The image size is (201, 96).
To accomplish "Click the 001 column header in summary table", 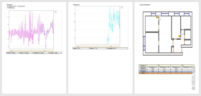I will pyautogui.click(x=159, y=65).
